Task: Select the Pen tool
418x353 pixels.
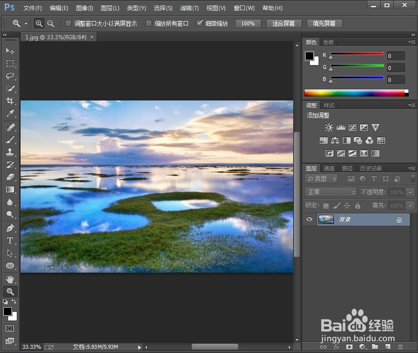Action: [x=10, y=228]
